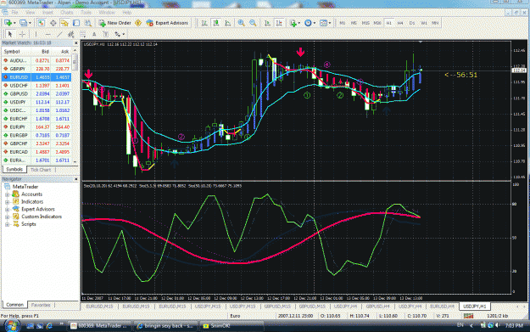Select the equidistant channel tool

tap(71, 34)
